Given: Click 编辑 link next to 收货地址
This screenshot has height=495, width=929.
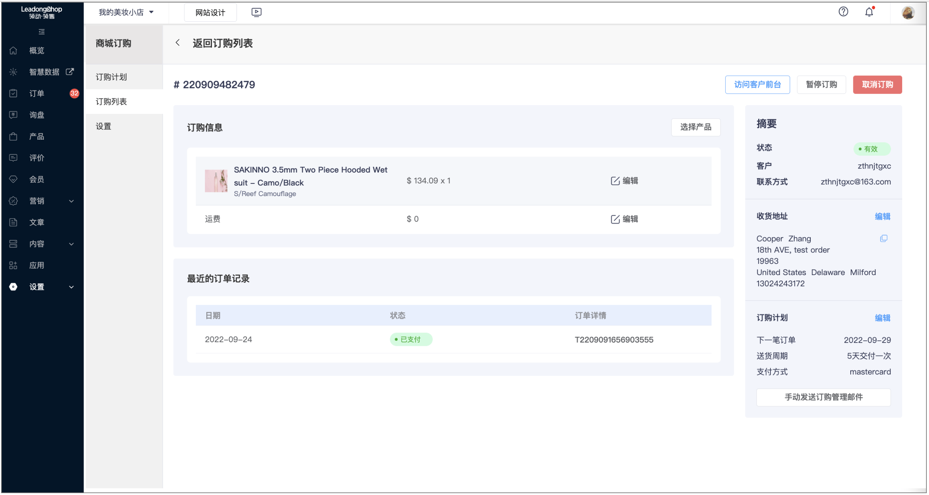Looking at the screenshot, I should point(882,217).
